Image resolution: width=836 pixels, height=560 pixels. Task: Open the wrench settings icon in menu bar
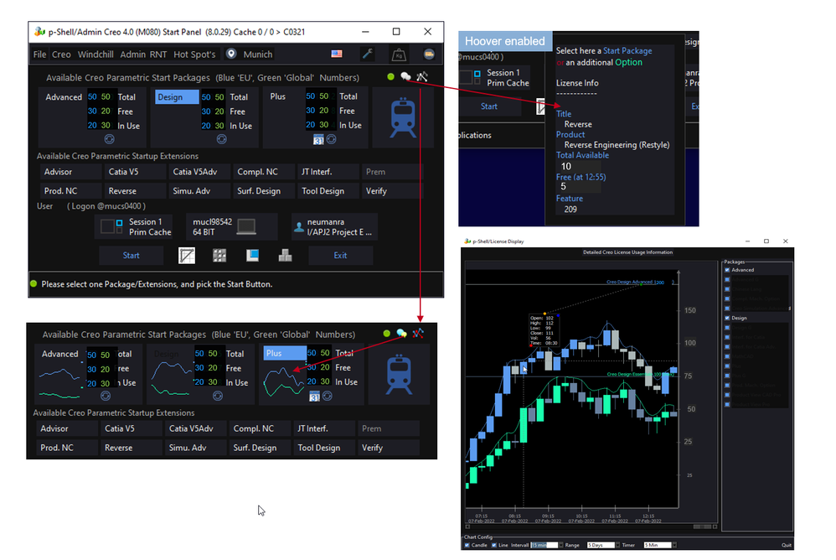coord(368,54)
